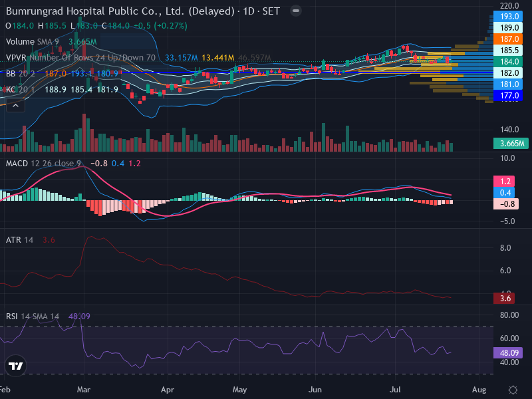Select the RSI 14 SMA 14 legend
Screen dimensions: 532x399
32,317
